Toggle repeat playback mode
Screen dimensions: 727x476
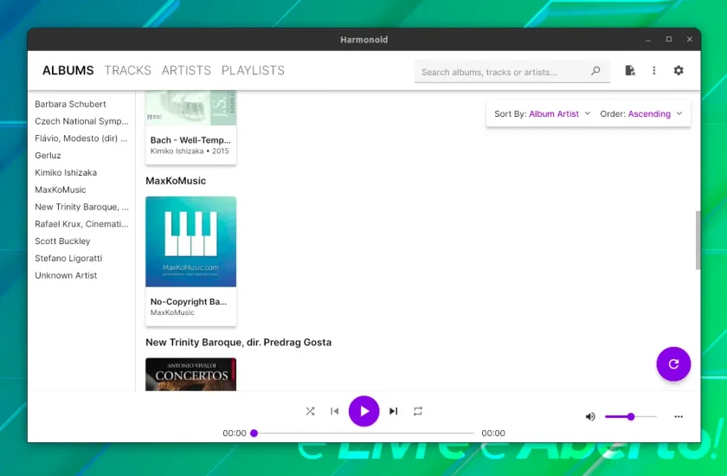tap(418, 411)
